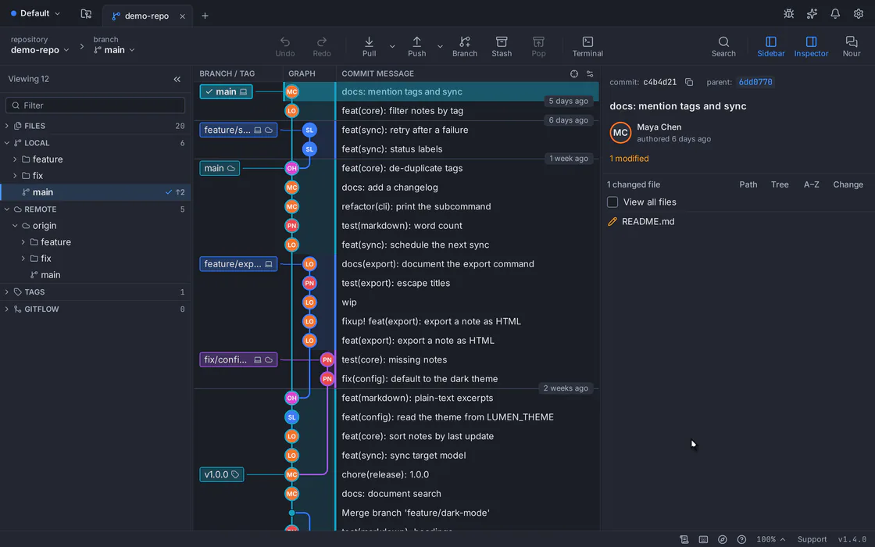875x547 pixels.
Task: Create a branch via Branch icon
Action: (464, 42)
